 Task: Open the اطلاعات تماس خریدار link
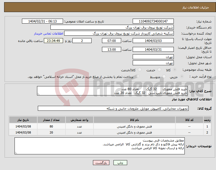point(49,33)
